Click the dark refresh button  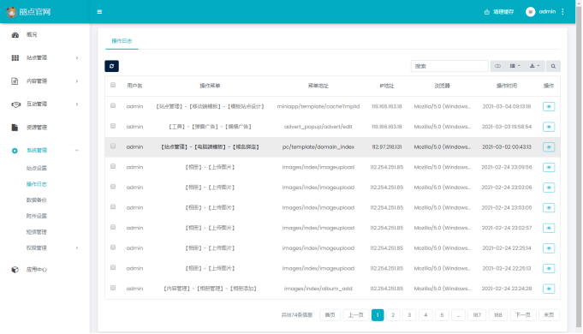click(111, 66)
